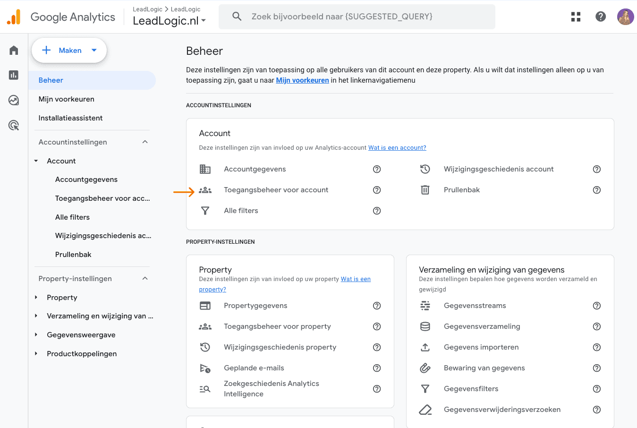Open the Google apps grid icon

click(x=576, y=17)
